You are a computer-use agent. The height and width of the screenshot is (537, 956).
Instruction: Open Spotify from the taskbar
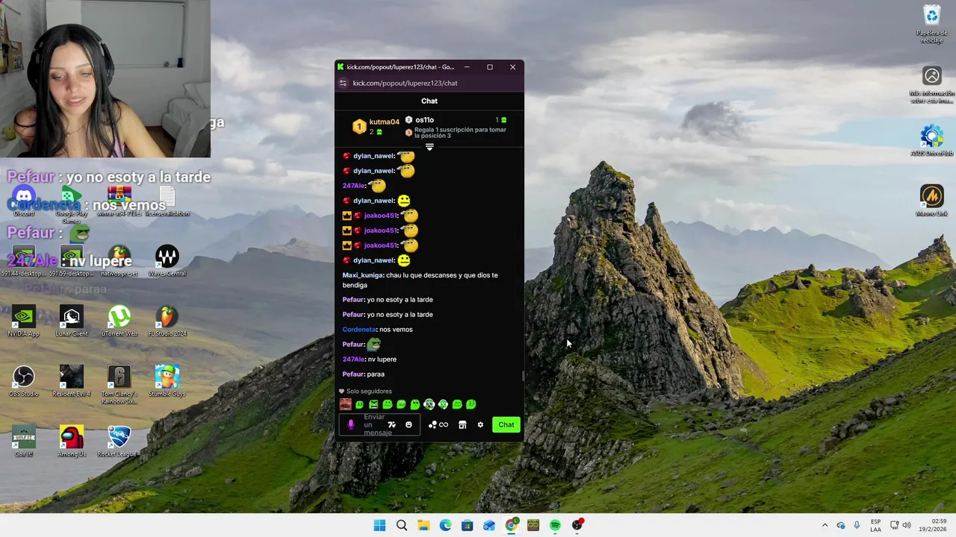click(555, 526)
